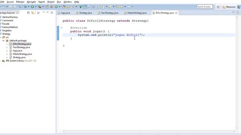This screenshot has height=135, width=241.
Task: Minimize the Package Explorer view
Action: coord(47,12)
